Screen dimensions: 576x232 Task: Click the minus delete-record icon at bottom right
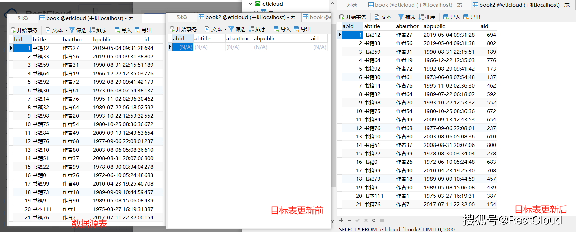click(x=349, y=220)
